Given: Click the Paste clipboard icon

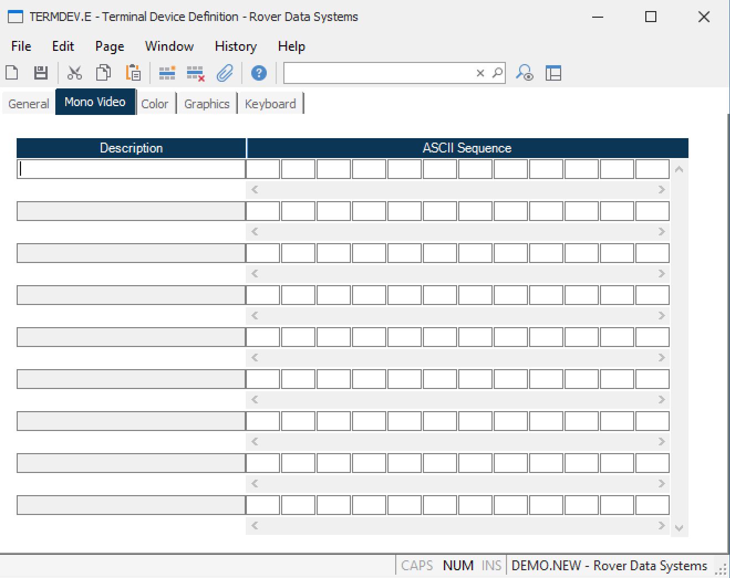Looking at the screenshot, I should point(133,73).
